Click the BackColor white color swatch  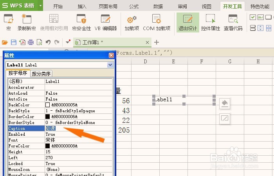[x=47, y=105]
